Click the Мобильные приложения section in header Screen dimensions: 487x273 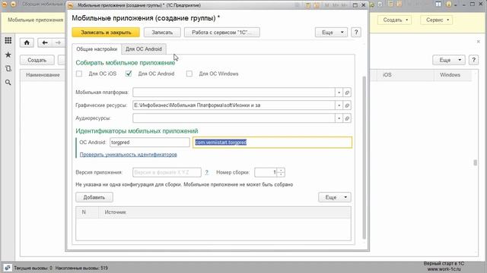point(36,20)
